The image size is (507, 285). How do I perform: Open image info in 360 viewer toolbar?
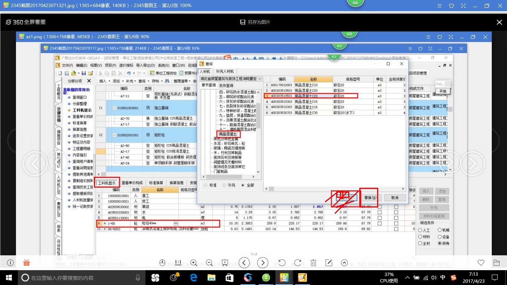pos(10,263)
